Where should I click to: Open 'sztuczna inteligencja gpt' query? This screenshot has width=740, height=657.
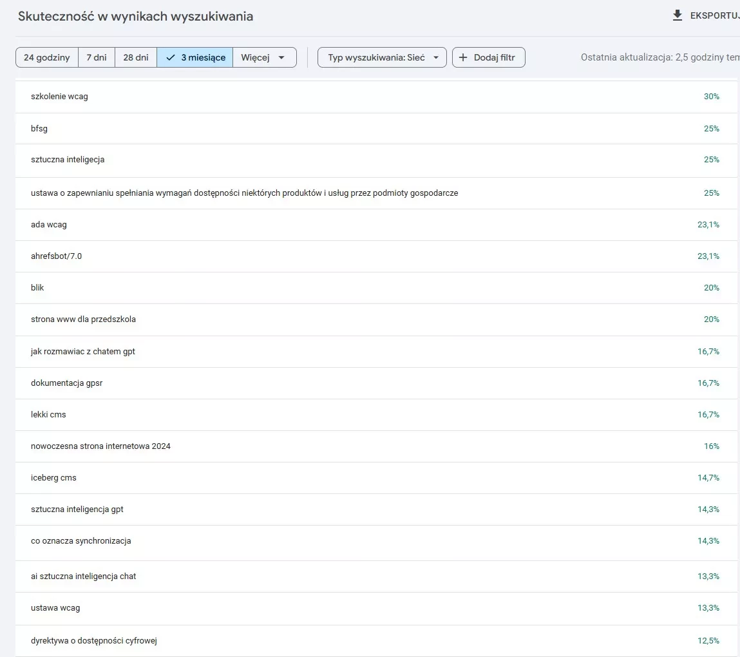pos(376,509)
